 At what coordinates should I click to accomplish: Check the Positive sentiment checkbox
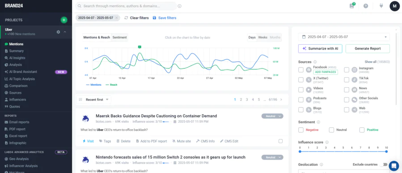pyautogui.click(x=362, y=130)
